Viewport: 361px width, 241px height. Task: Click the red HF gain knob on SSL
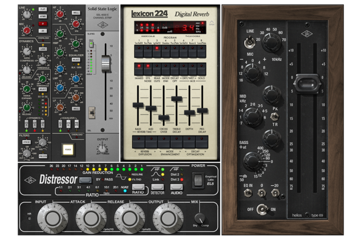(60, 14)
